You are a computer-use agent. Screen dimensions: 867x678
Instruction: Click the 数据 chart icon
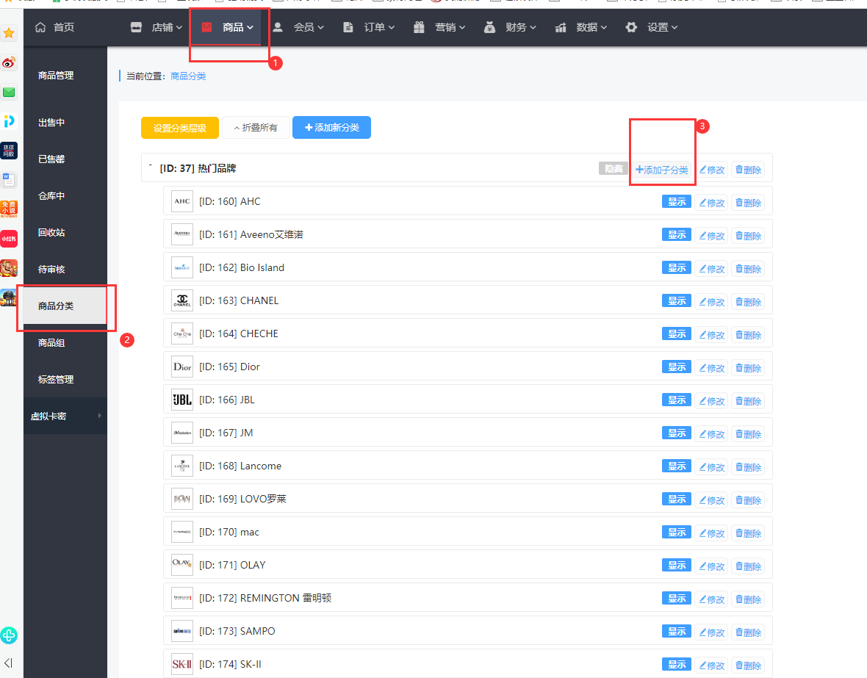point(560,27)
